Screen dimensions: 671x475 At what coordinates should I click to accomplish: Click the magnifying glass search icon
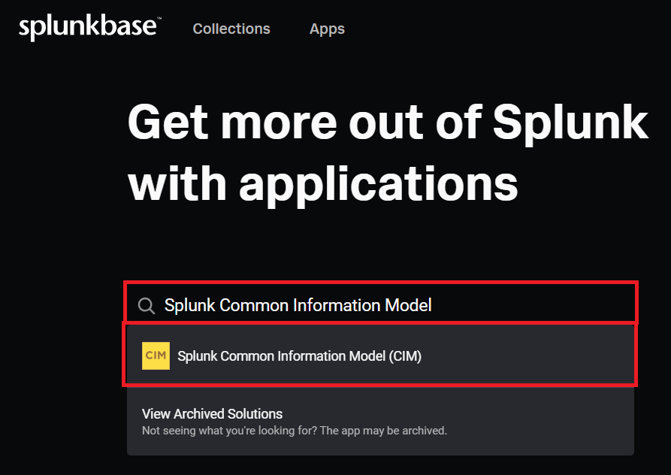(147, 305)
